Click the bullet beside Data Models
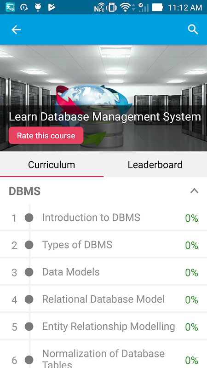The image size is (207, 368). [29, 272]
